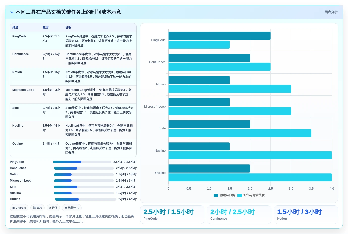The height and width of the screenshot is (234, 348).
Task: Toggle the 创建与归档 legend swatch
Action: (x=216, y=195)
